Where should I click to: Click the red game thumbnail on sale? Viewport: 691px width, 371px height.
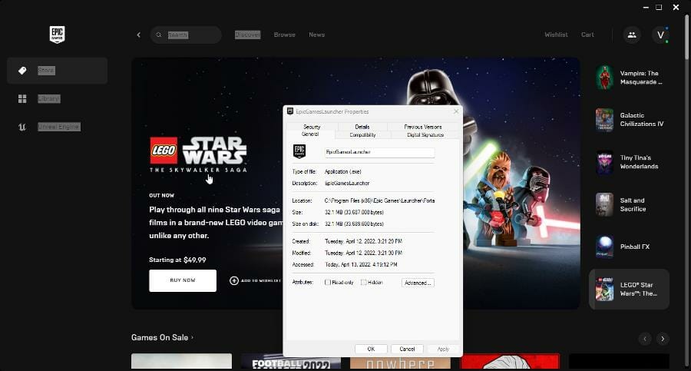510,361
